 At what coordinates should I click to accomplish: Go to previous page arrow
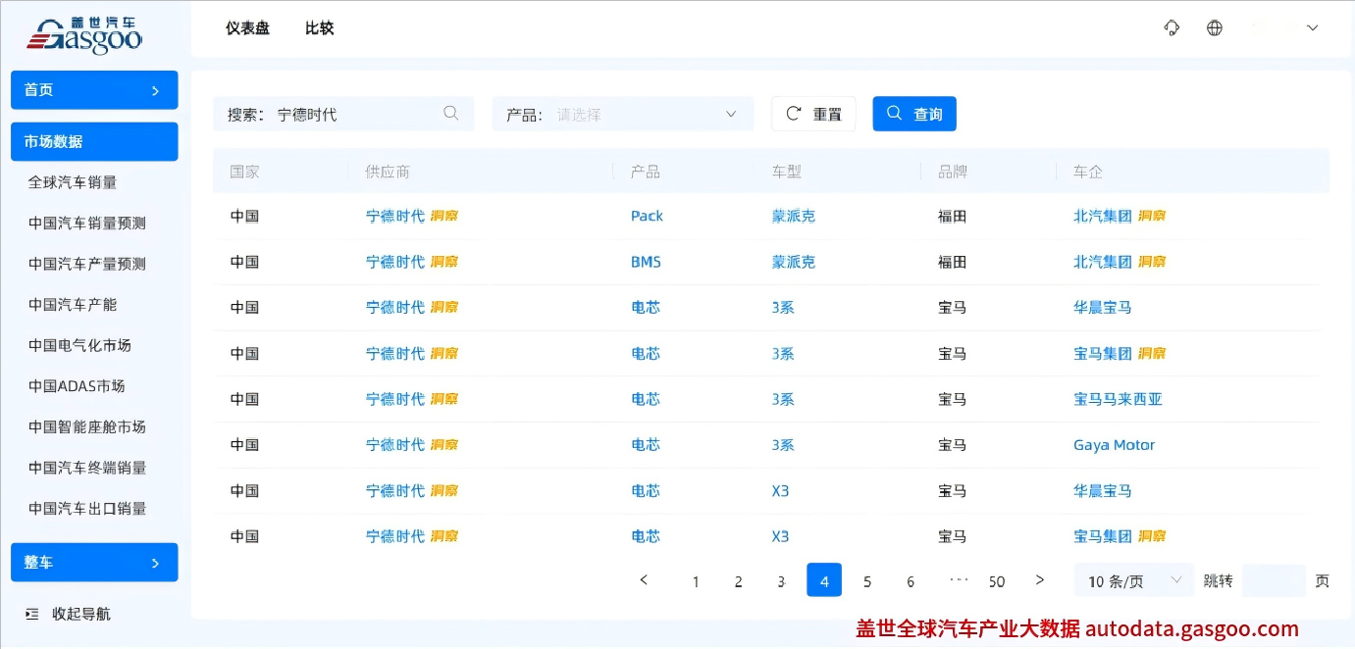pos(644,580)
